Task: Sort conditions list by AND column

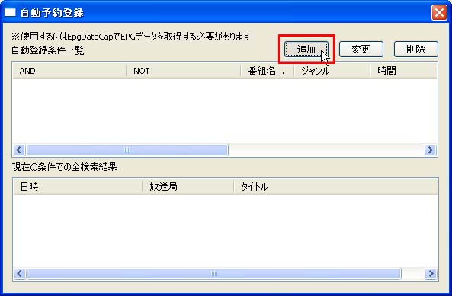Action: click(69, 71)
